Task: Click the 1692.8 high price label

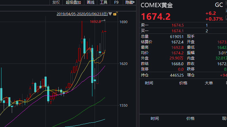Action: pyautogui.click(x=95, y=22)
